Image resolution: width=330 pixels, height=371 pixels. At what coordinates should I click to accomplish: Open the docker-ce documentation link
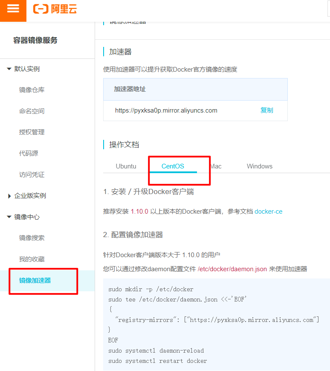coord(269,212)
